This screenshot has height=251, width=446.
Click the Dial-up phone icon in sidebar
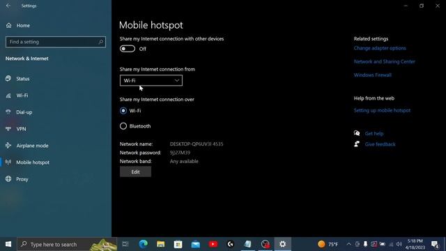(8, 112)
